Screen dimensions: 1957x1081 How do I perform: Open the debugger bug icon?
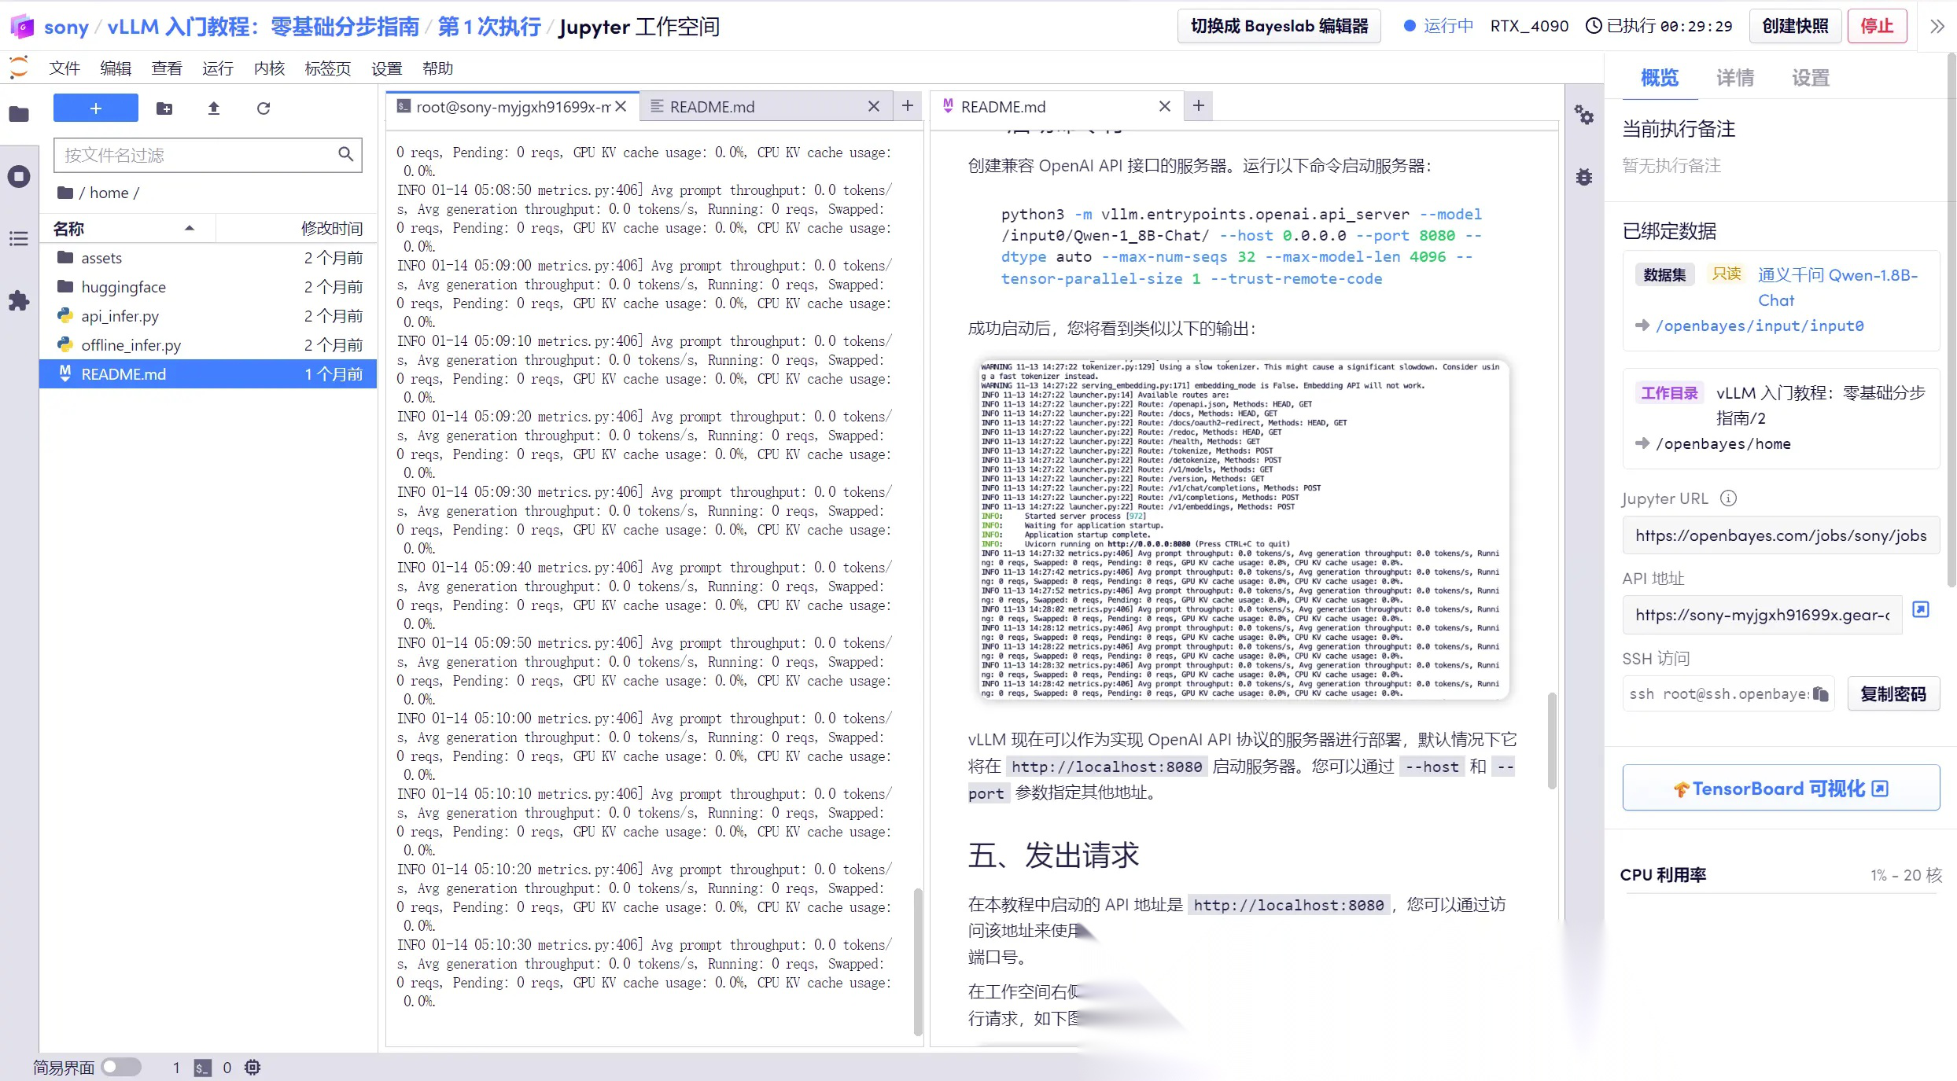1584,177
